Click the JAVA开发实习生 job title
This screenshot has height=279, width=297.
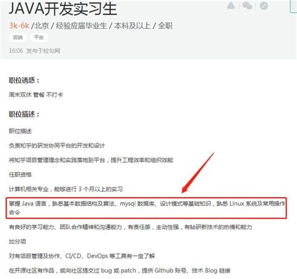tap(63, 9)
